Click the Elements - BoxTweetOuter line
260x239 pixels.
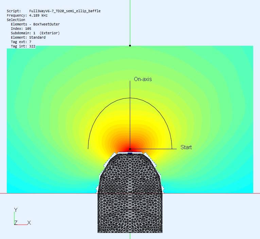pos(35,24)
